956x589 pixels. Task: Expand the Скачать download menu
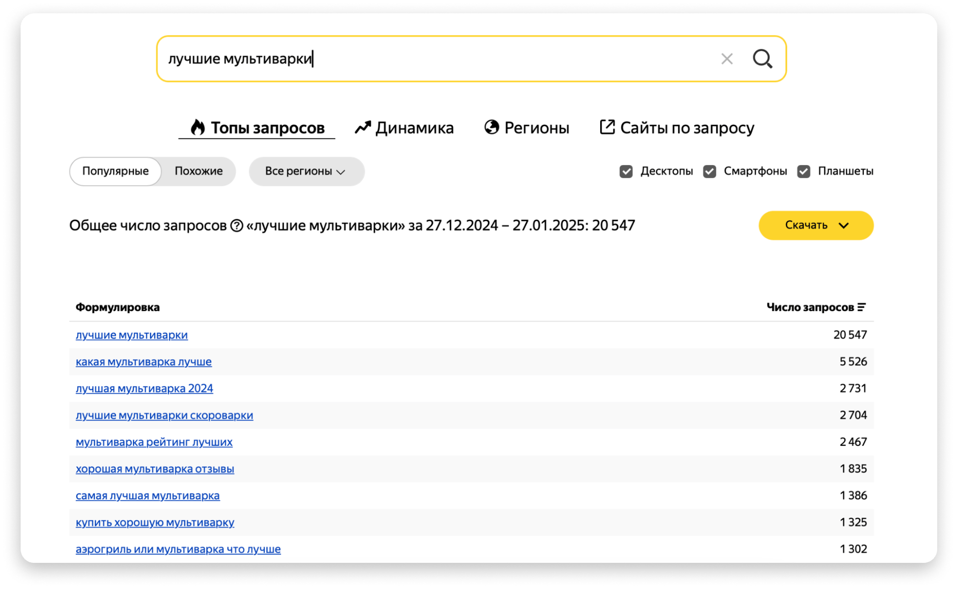tap(816, 225)
